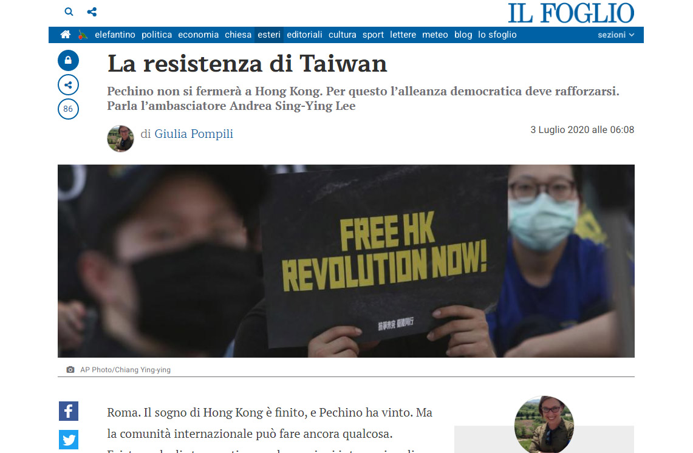Open the economia section
Viewport: 693px width, 453px height.
coord(198,35)
